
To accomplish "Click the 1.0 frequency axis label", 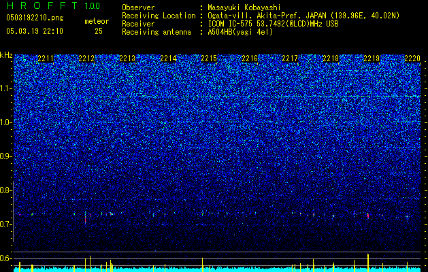I will tap(5, 122).
